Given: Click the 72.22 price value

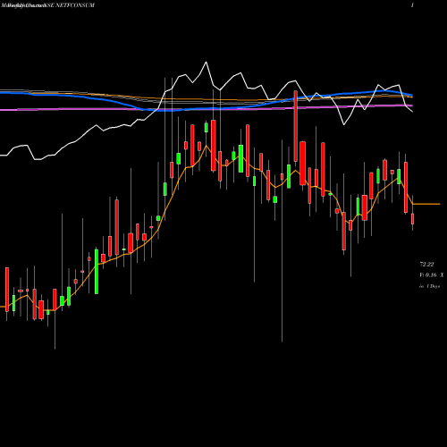Looking at the screenshot, I should click(x=426, y=265).
